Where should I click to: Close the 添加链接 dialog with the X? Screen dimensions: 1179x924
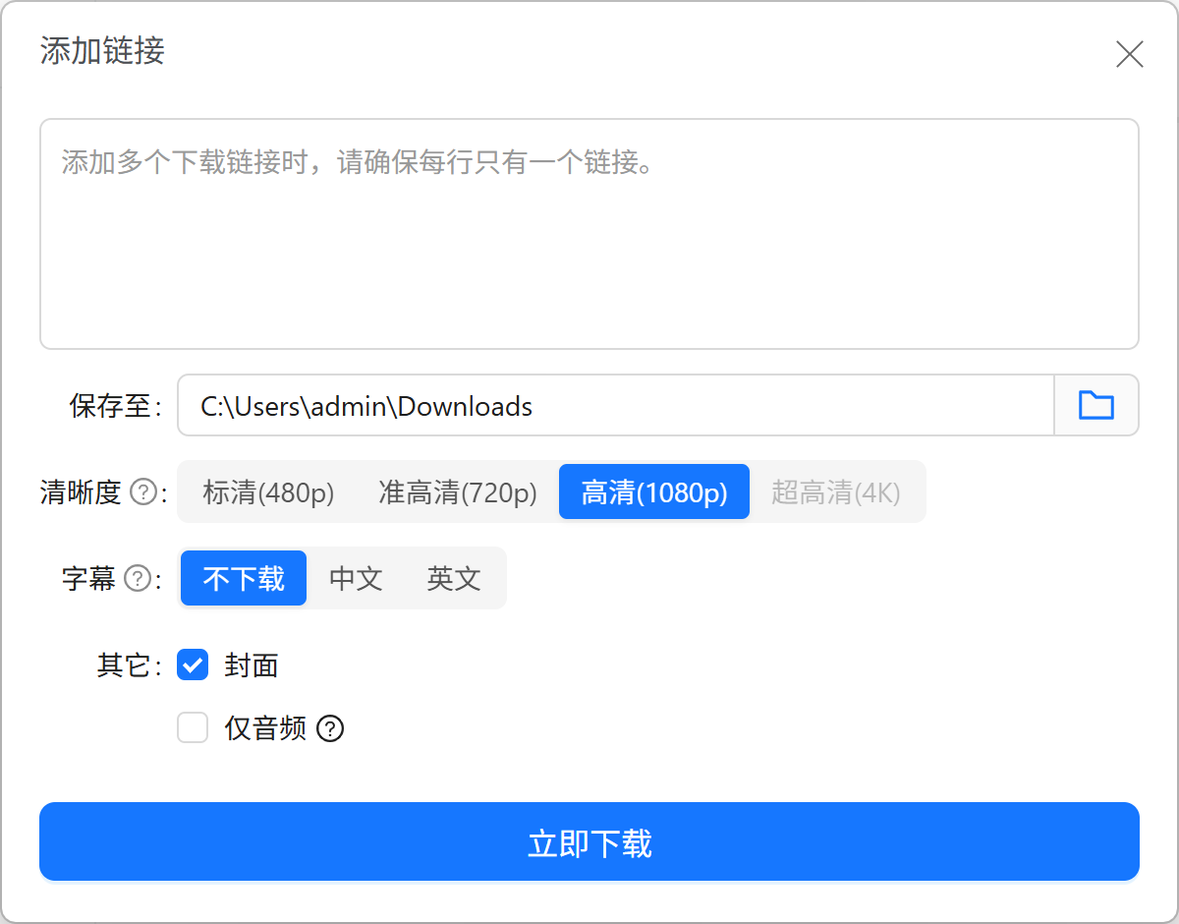pyautogui.click(x=1129, y=55)
